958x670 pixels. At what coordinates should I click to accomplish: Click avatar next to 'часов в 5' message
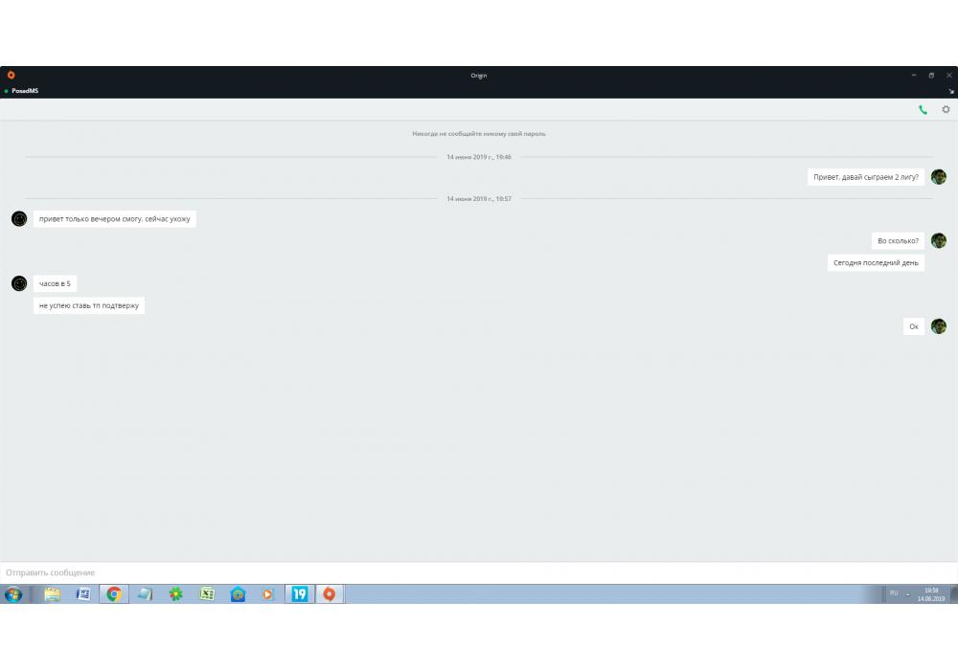point(19,283)
